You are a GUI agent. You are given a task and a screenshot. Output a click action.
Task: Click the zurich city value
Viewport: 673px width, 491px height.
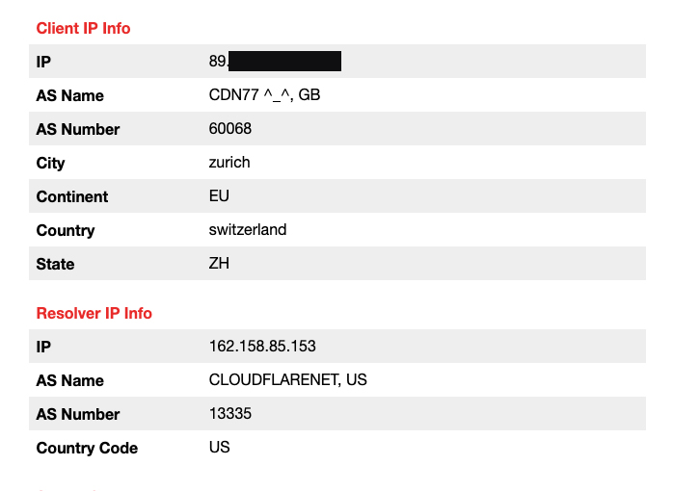point(229,163)
